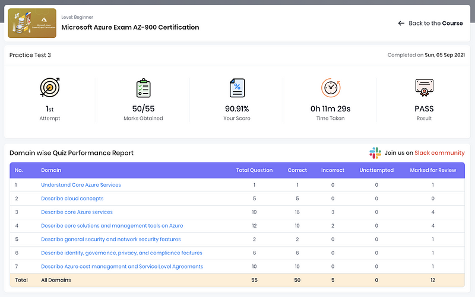Viewport: 475px width, 297px height.
Task: Open general security and network security domain
Action: pos(111,239)
